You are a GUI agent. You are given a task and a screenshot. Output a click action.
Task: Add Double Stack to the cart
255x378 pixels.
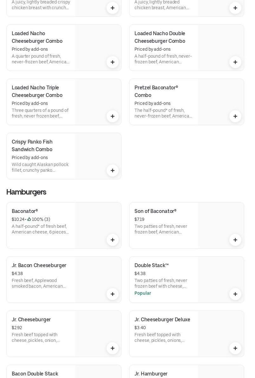[x=235, y=294]
